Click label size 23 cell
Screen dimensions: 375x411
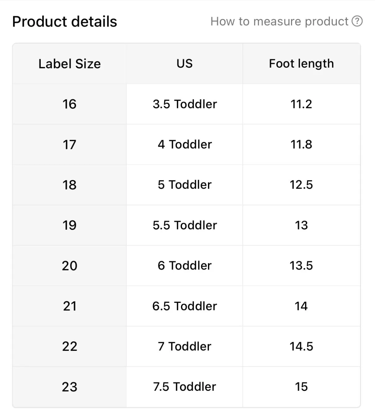point(70,387)
